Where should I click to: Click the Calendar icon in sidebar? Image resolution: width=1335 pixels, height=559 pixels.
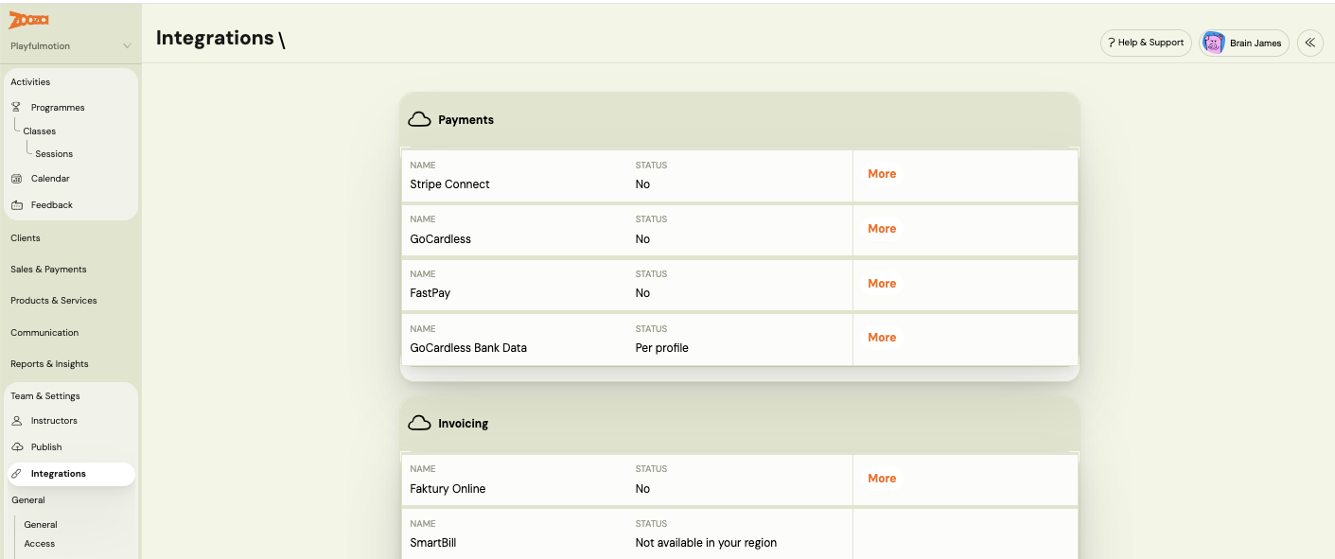[x=16, y=178]
